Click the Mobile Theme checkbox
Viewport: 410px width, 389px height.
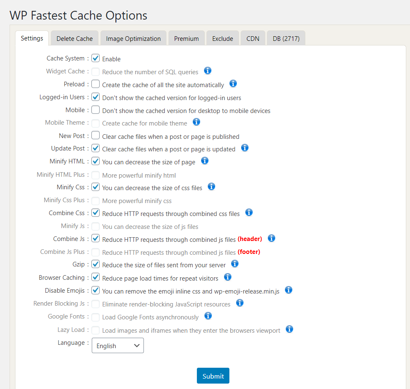pos(96,123)
